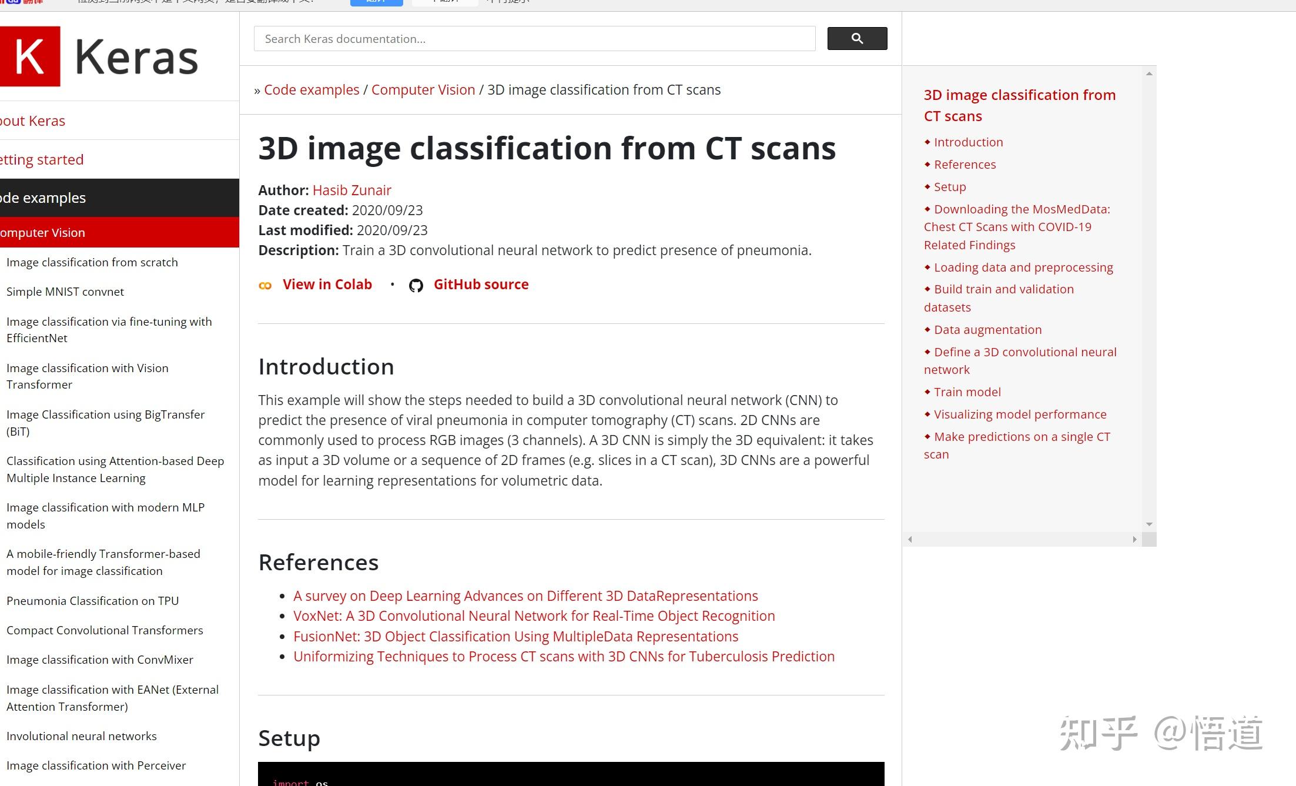Go to Code examples breadcrumb
This screenshot has width=1296, height=786.
(x=312, y=90)
